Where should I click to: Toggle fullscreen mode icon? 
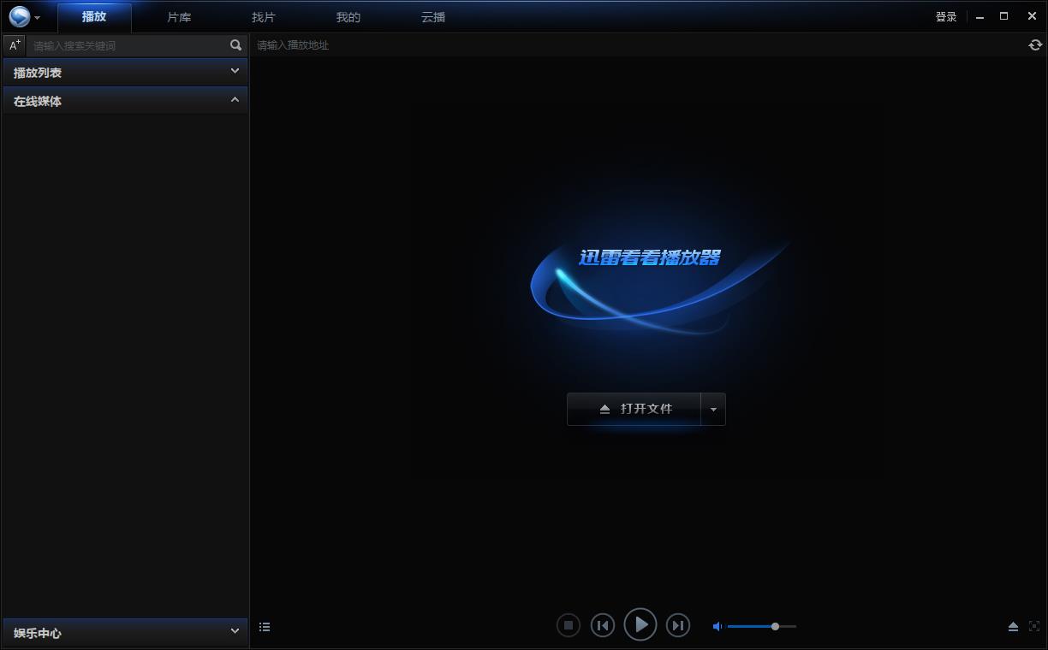click(x=1033, y=627)
